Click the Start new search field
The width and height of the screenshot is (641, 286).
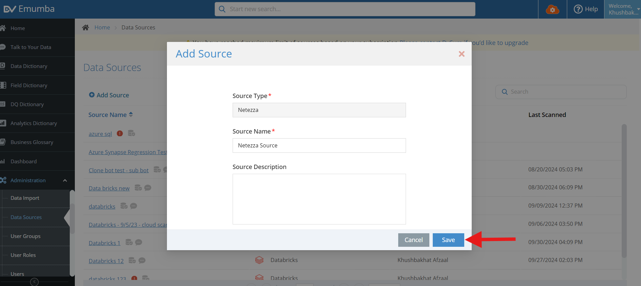345,9
